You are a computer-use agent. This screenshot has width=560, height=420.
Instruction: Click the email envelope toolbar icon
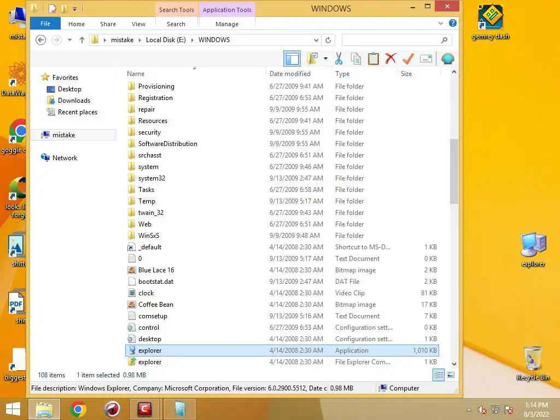tap(425, 59)
